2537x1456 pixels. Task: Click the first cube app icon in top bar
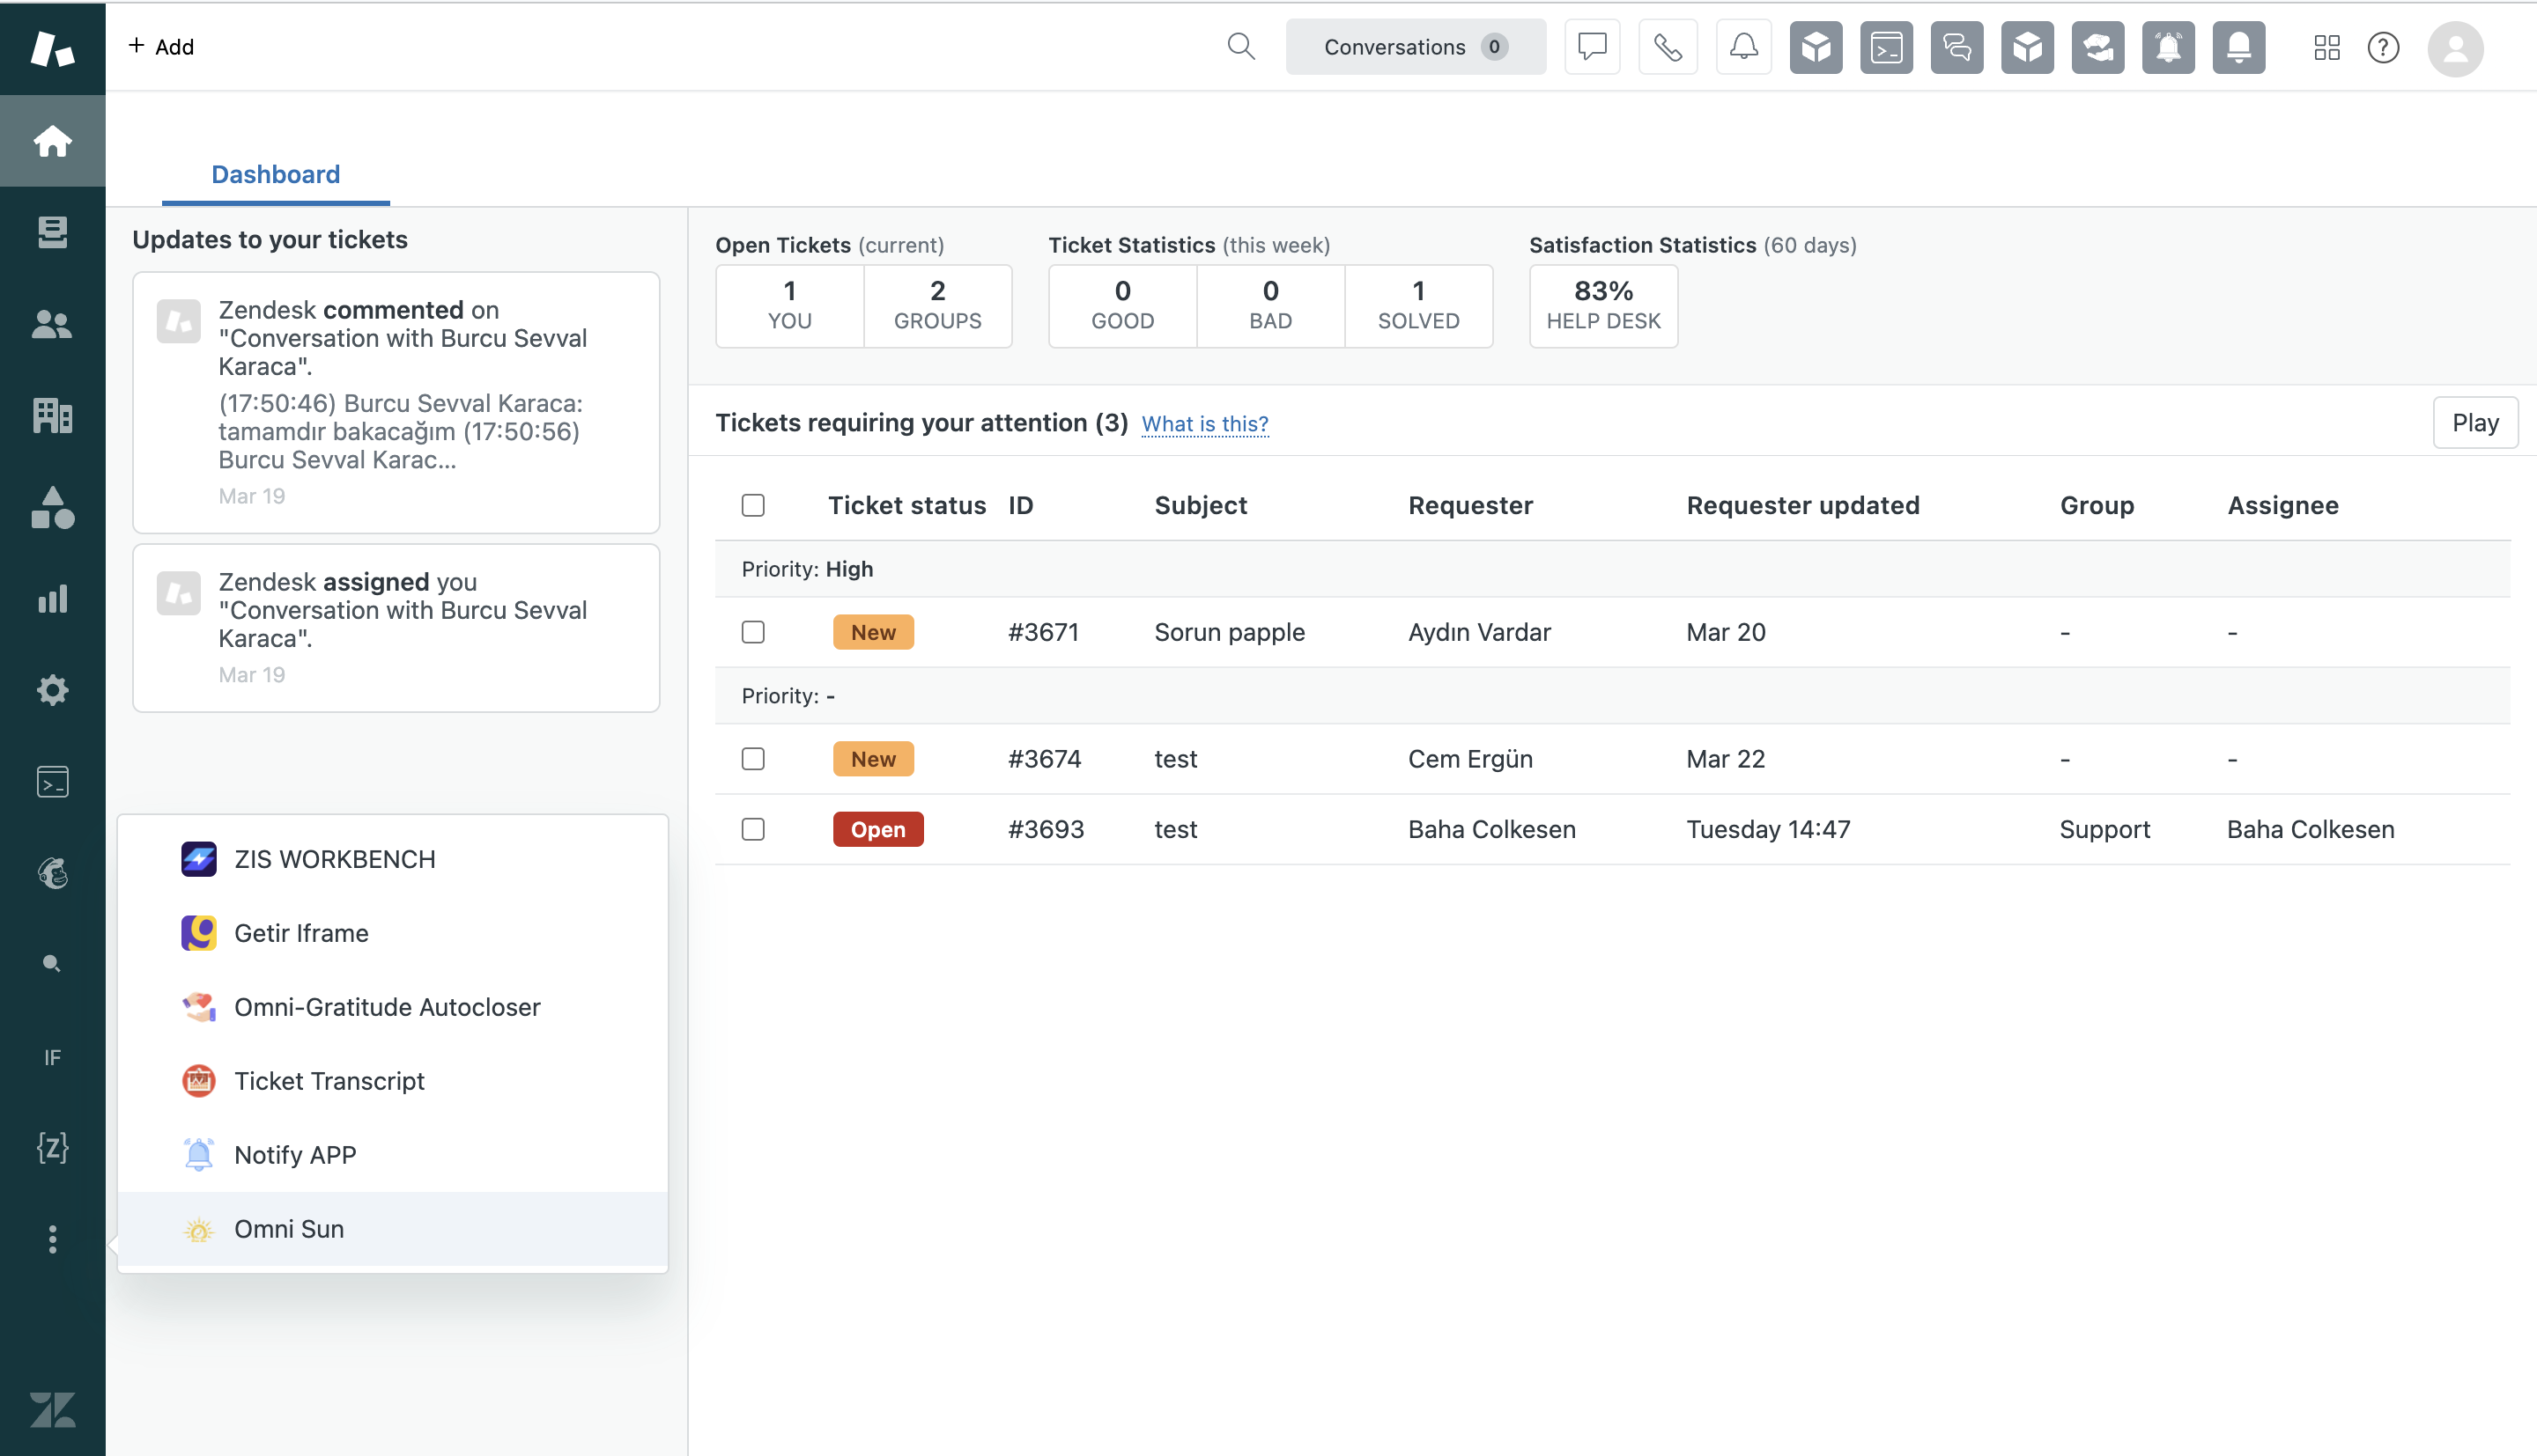click(x=1816, y=47)
